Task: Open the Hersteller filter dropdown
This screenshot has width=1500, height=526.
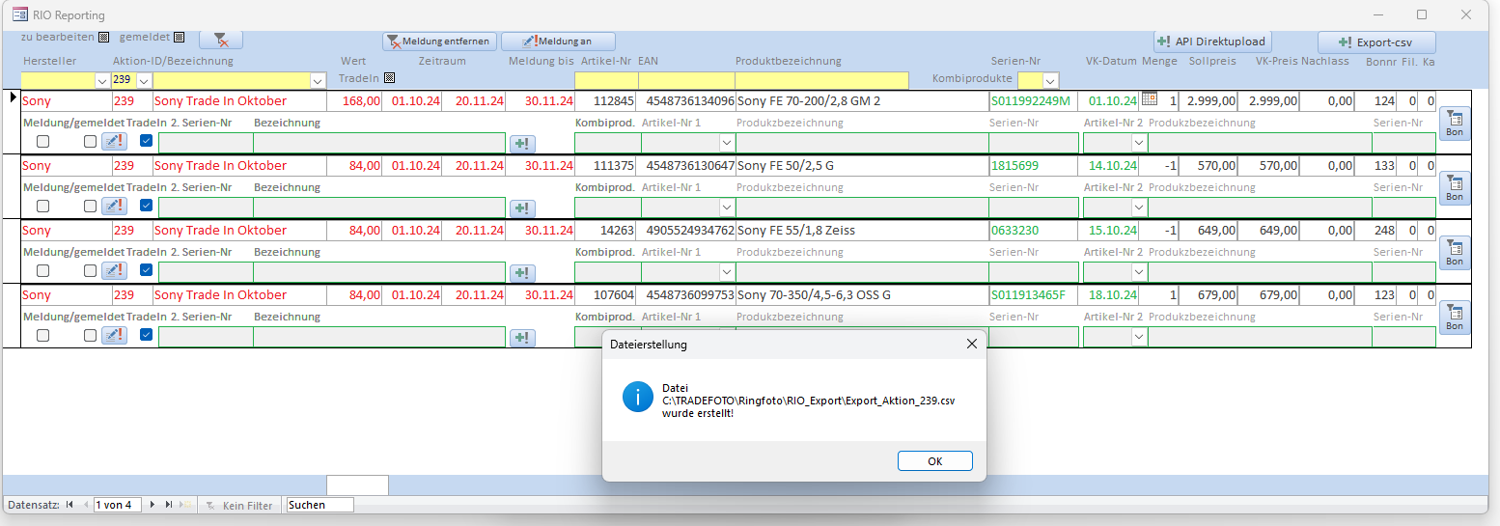Action: (x=103, y=80)
